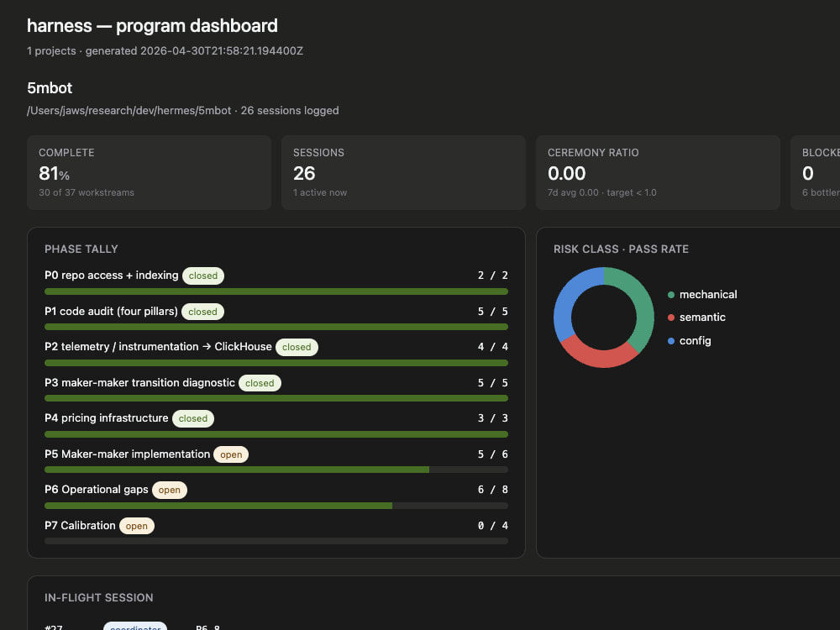Click the harness — program dashboard title
The image size is (840, 630).
pos(152,26)
